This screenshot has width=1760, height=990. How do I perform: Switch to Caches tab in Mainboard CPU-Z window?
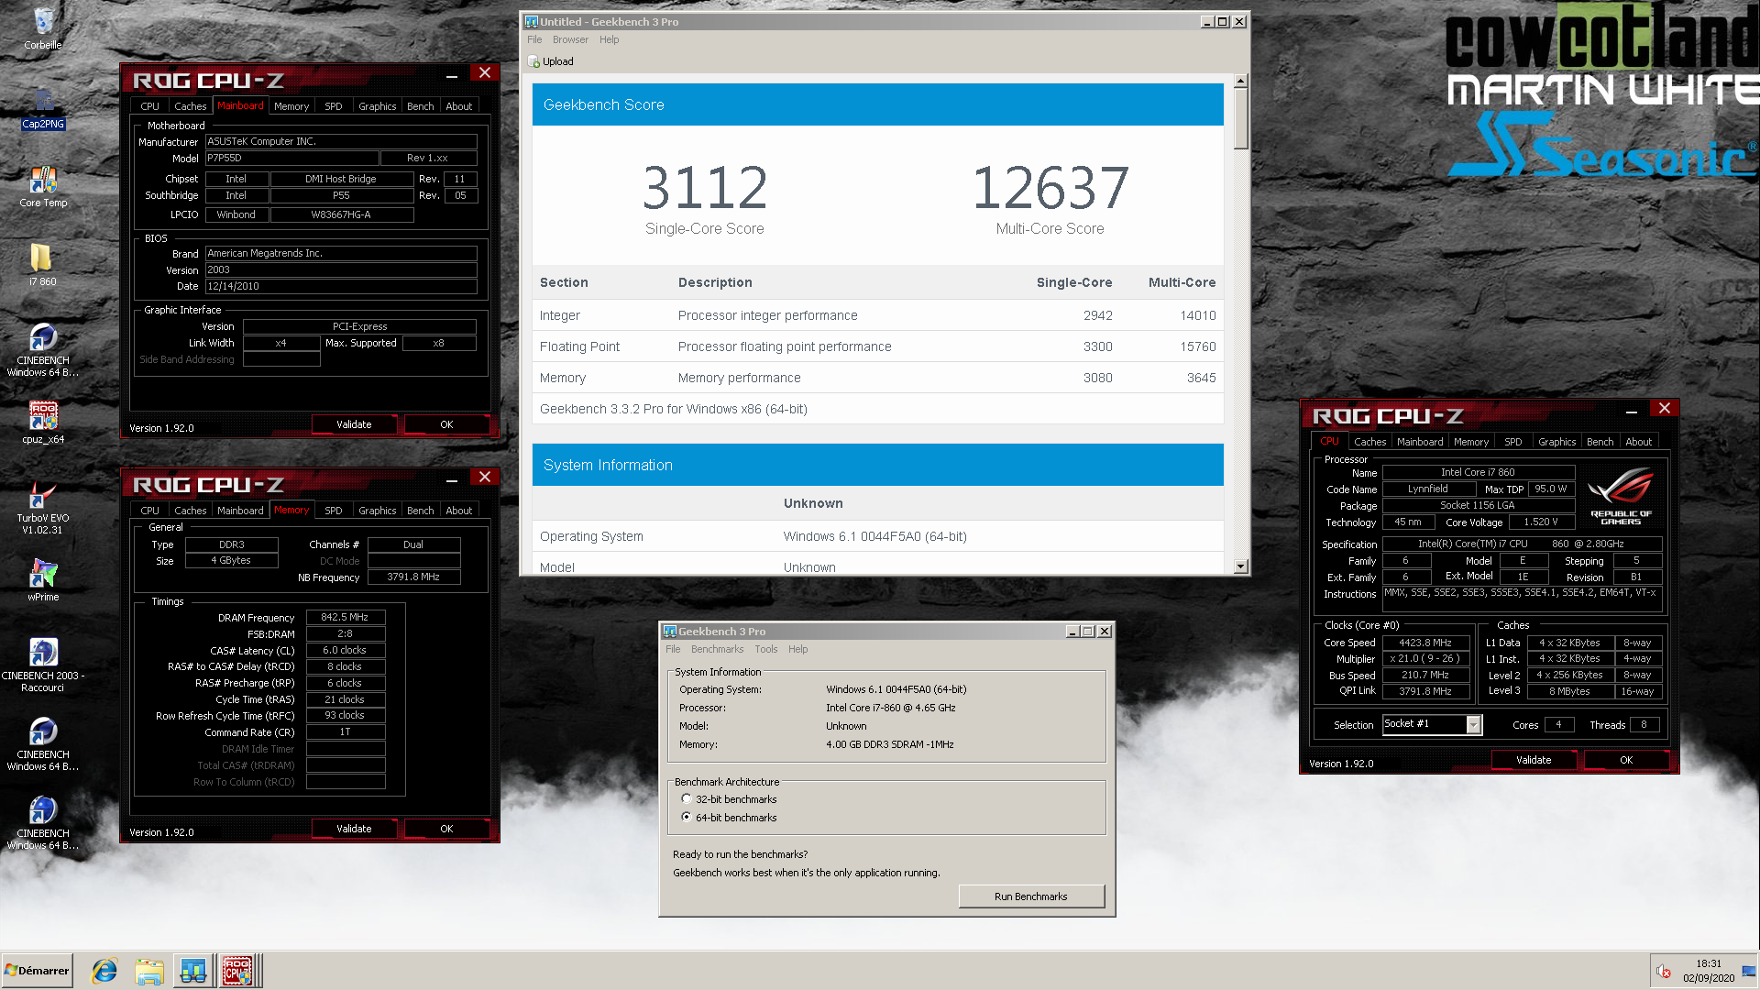(x=191, y=106)
